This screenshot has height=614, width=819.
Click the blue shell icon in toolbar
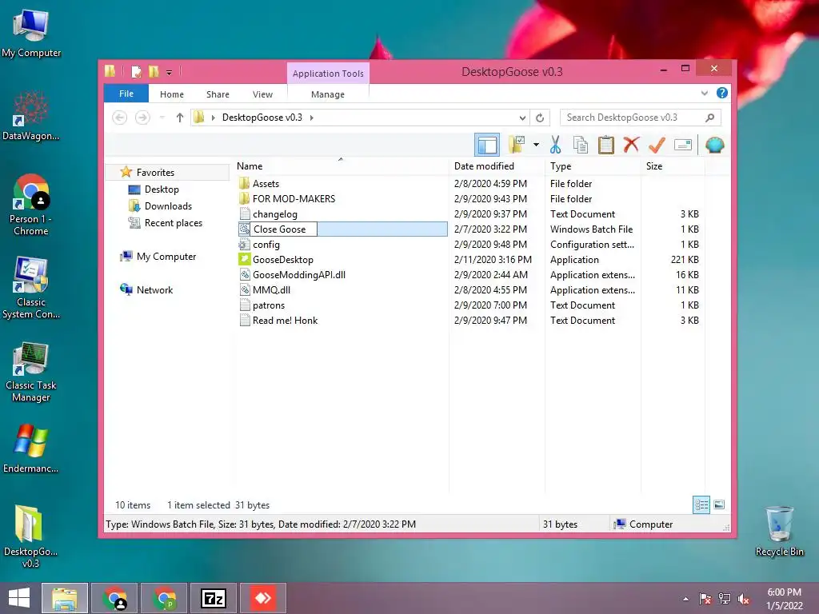pyautogui.click(x=714, y=146)
